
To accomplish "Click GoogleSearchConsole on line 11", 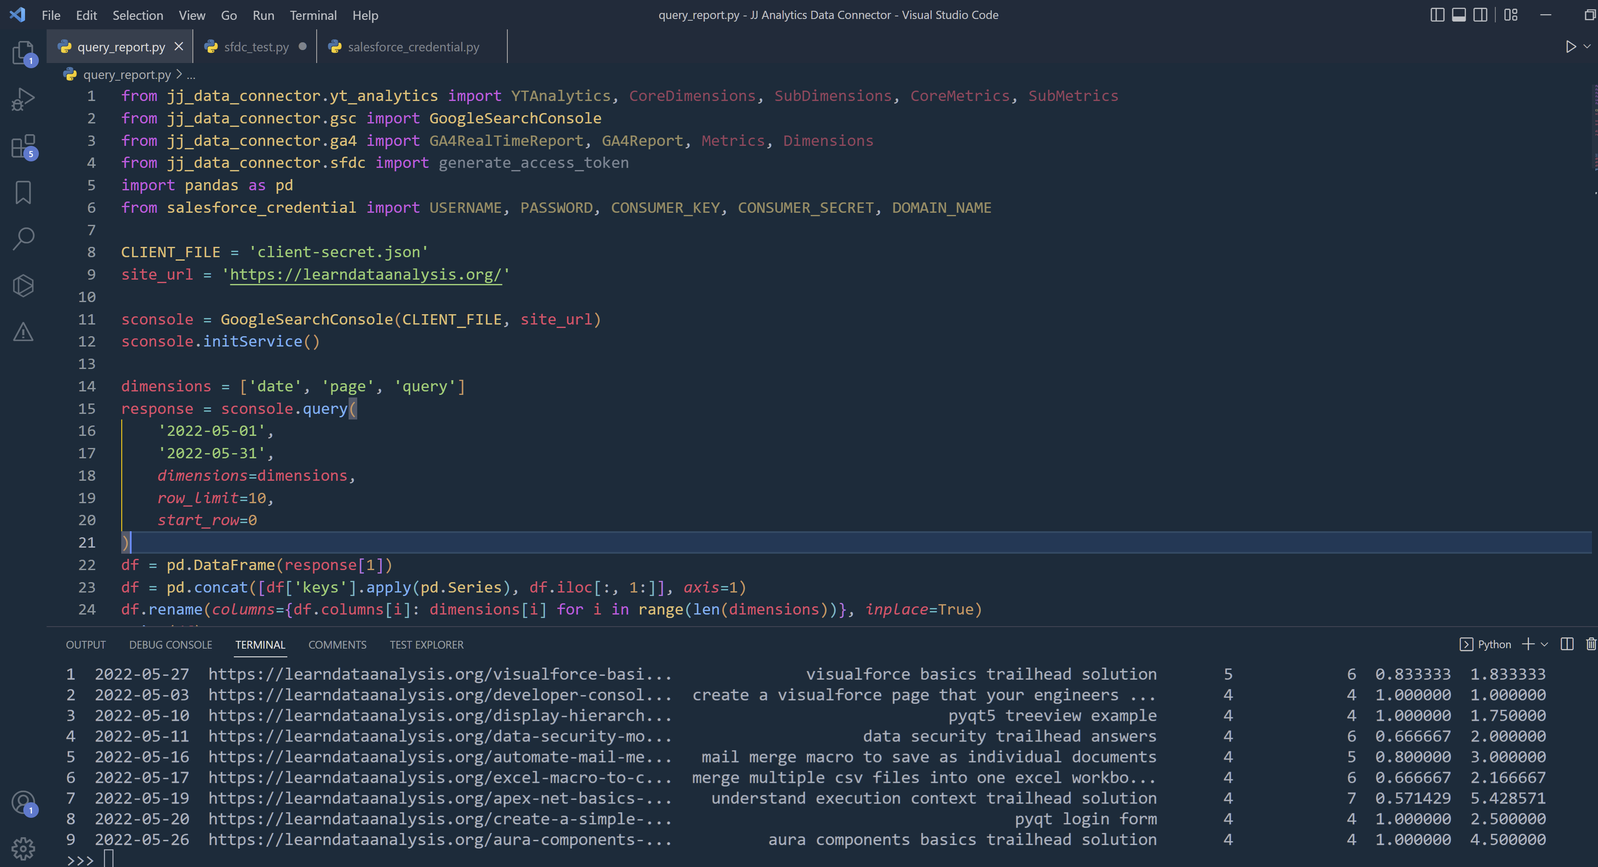I will (x=306, y=319).
